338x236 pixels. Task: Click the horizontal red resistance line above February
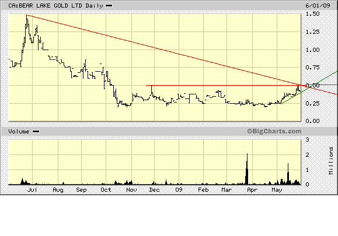pyautogui.click(x=203, y=86)
